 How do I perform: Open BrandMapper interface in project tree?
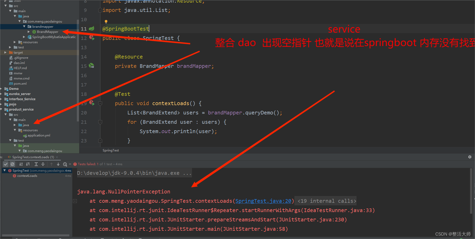[48, 32]
